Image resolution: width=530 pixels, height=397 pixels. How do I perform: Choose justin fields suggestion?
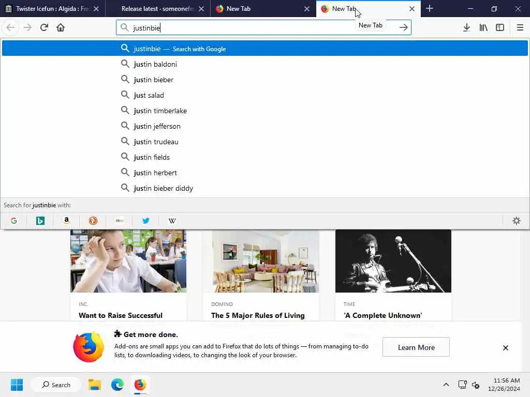coord(264,157)
